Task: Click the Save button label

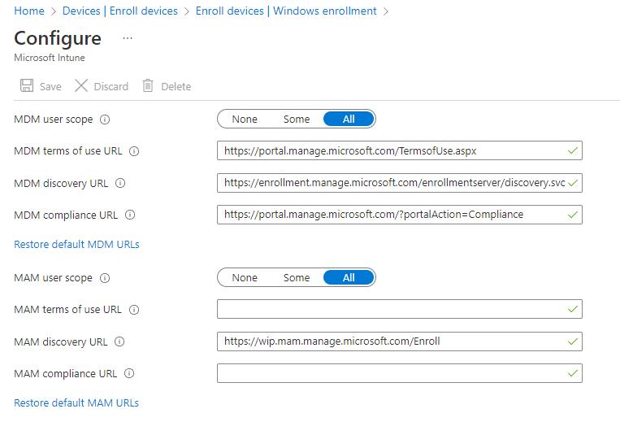Action: 50,87
